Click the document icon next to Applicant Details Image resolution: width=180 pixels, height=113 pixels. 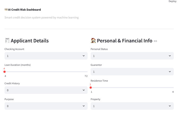tap(7, 40)
